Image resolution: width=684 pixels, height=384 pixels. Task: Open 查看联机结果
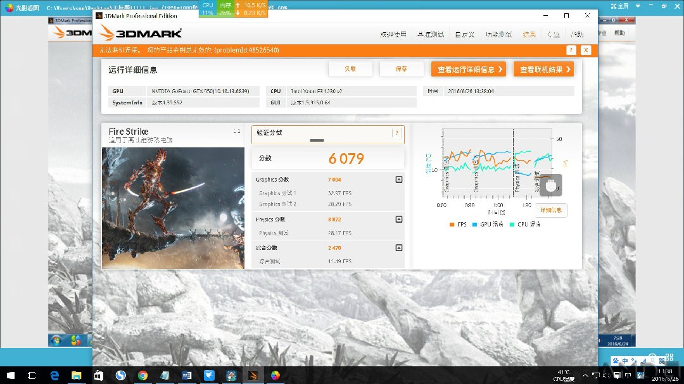(543, 70)
